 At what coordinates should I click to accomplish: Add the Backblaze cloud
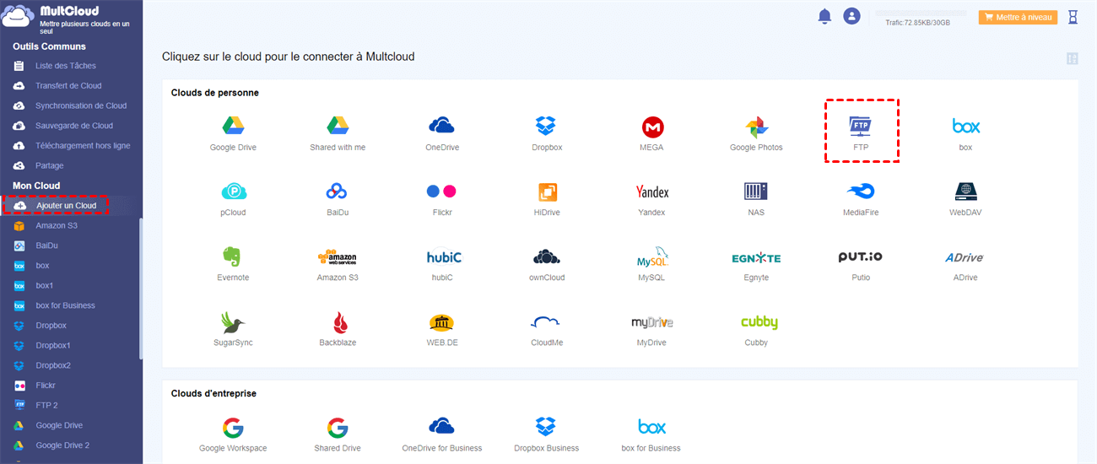[338, 329]
